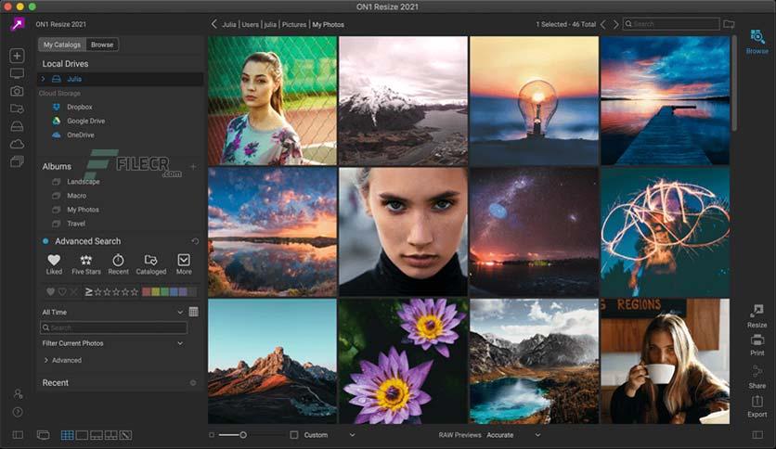Click the albums stack sidebar icon
Viewport: 776px width, 449px height.
click(x=18, y=161)
